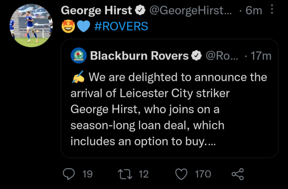This screenshot has height=189, width=288.
Task: Click the 6m tweet timestamp
Action: tap(254, 11)
